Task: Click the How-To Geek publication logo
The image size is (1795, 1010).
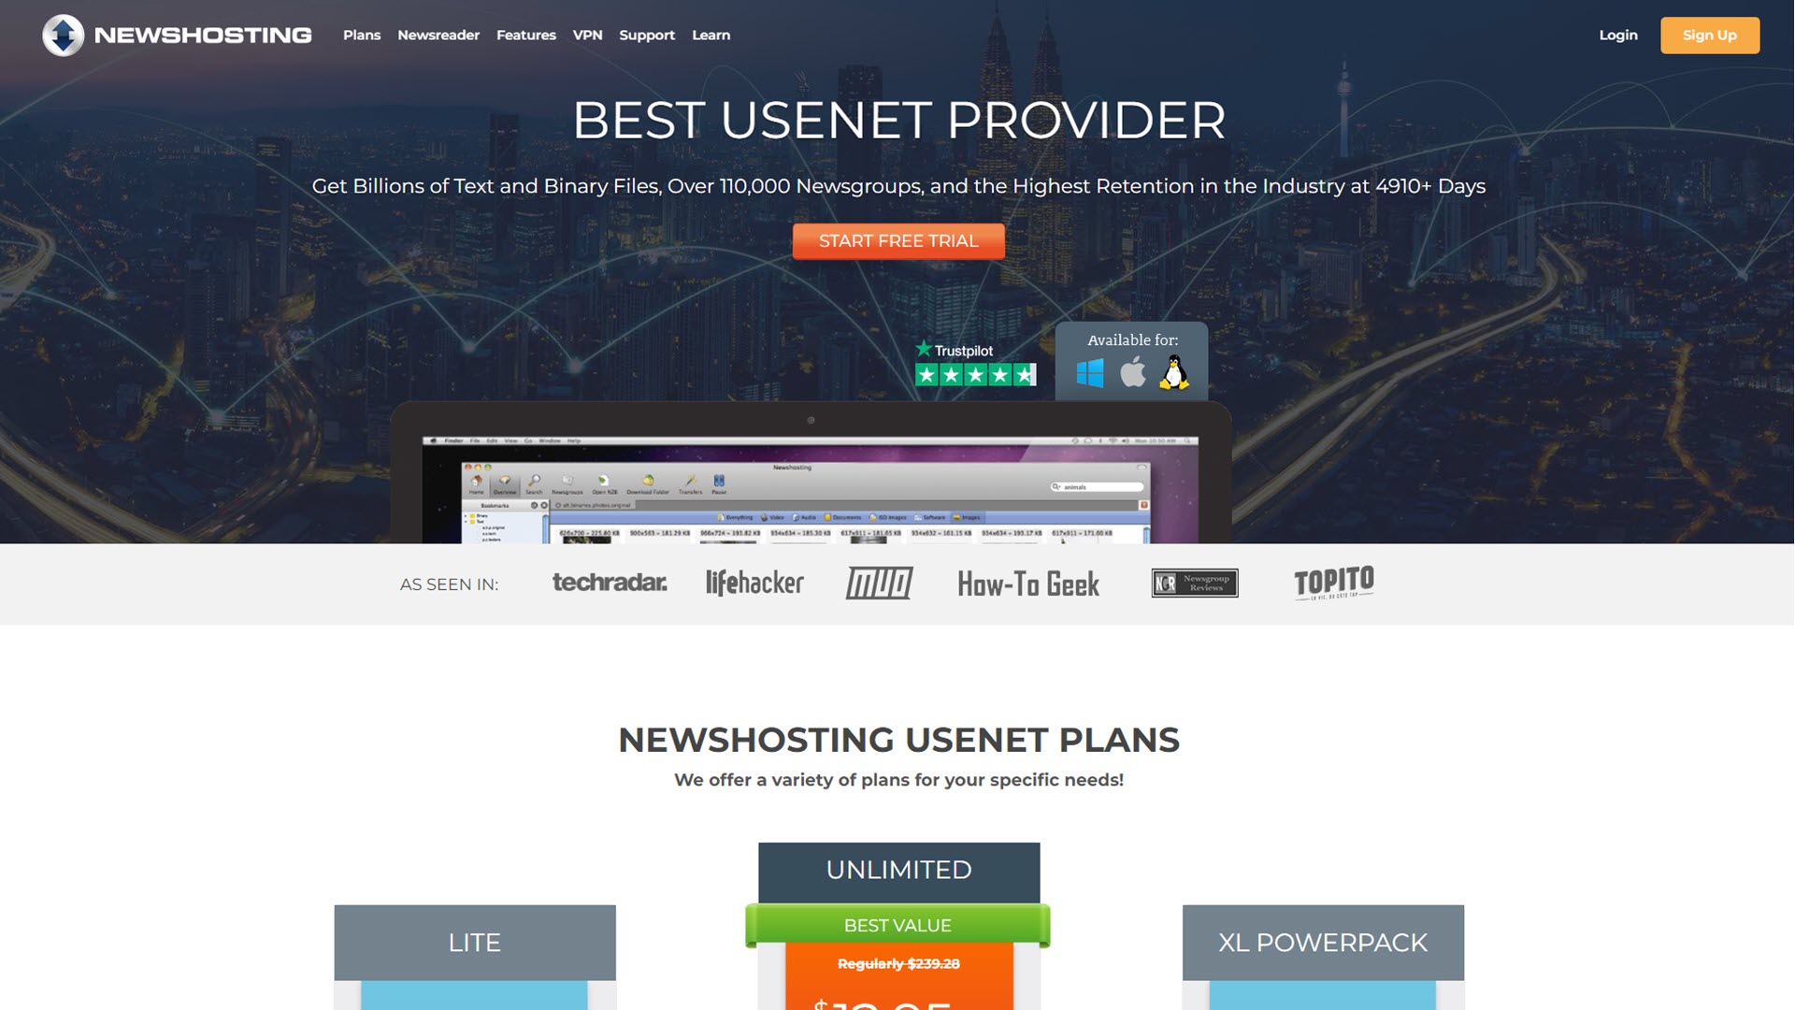Action: (1028, 581)
